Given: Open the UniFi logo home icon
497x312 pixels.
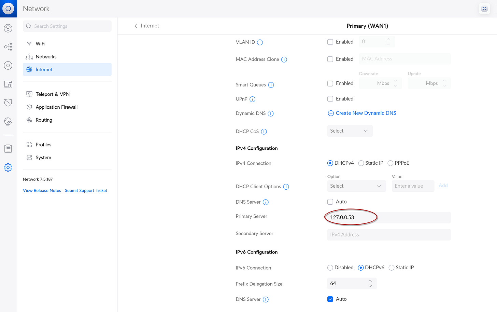Looking at the screenshot, I should coord(8,9).
